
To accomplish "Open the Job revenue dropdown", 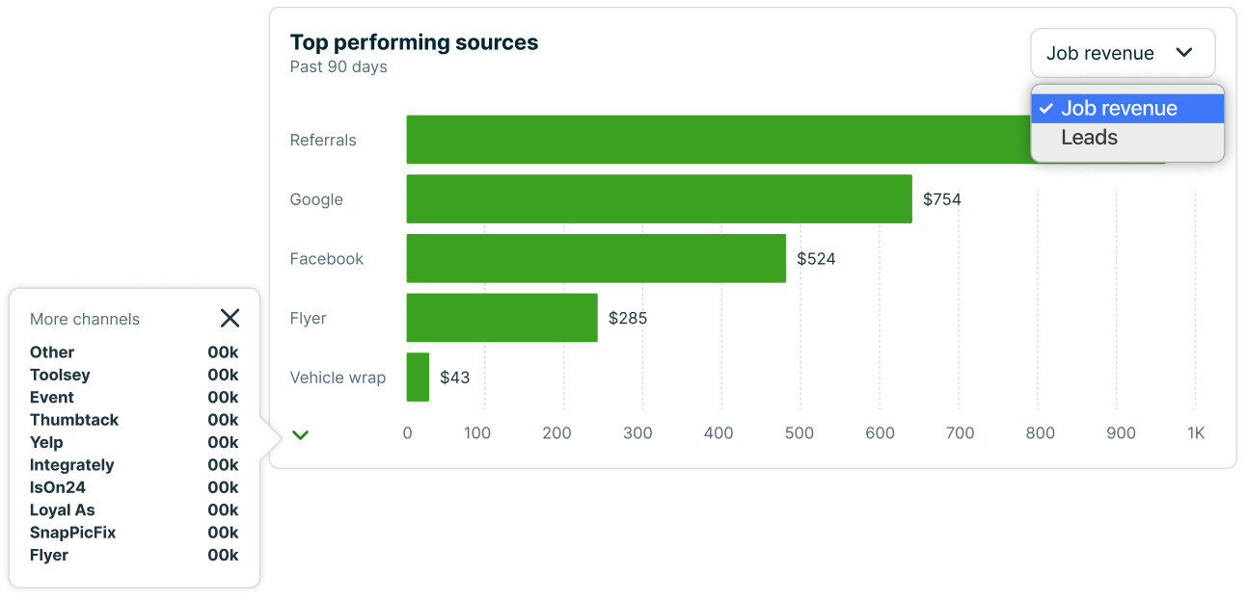I will 1122,53.
